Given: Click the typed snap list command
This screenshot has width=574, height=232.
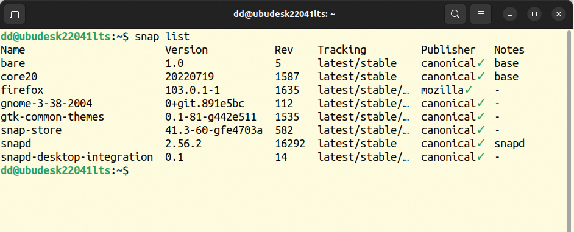Looking at the screenshot, I should click(162, 37).
